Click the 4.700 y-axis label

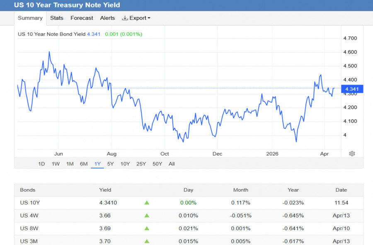pos(350,38)
